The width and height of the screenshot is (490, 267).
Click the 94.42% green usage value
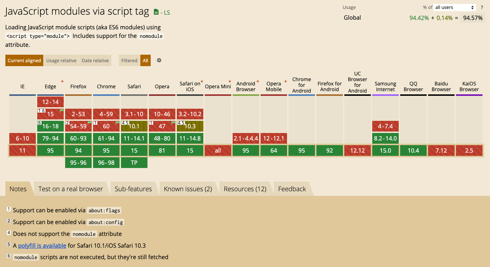419,18
